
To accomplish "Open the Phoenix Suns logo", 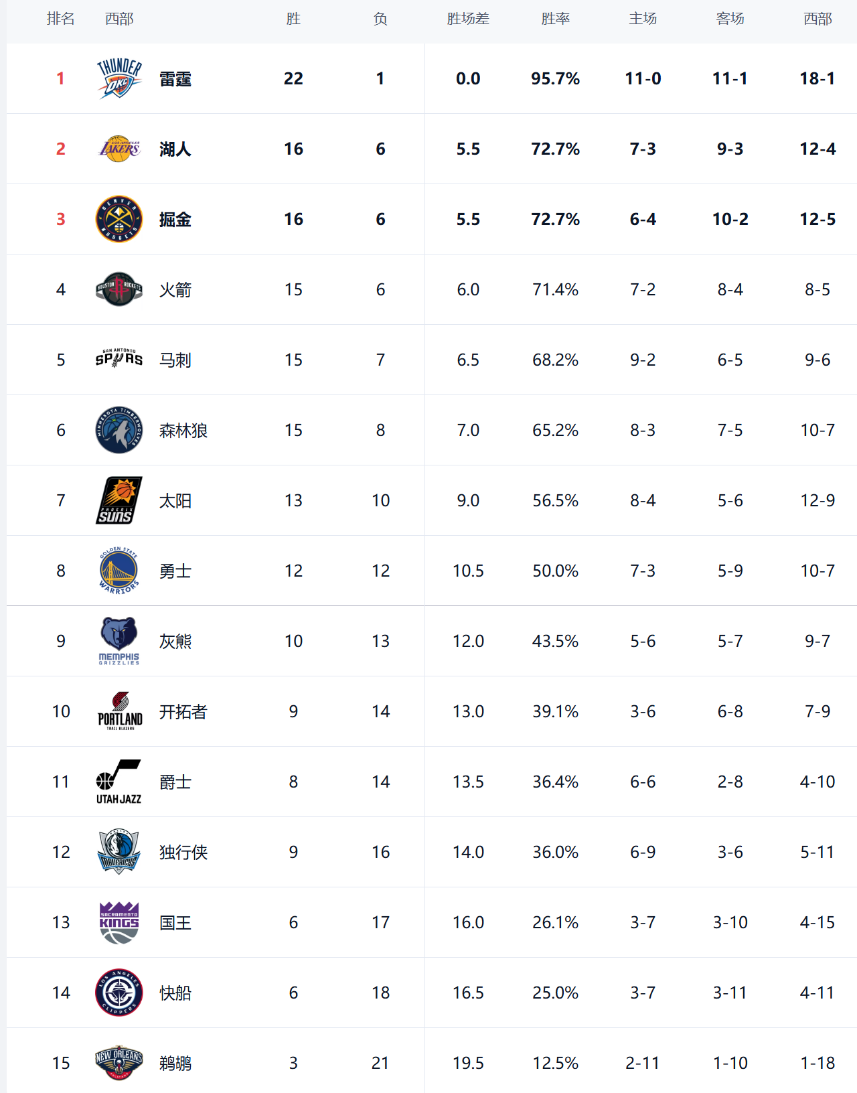I will click(119, 500).
